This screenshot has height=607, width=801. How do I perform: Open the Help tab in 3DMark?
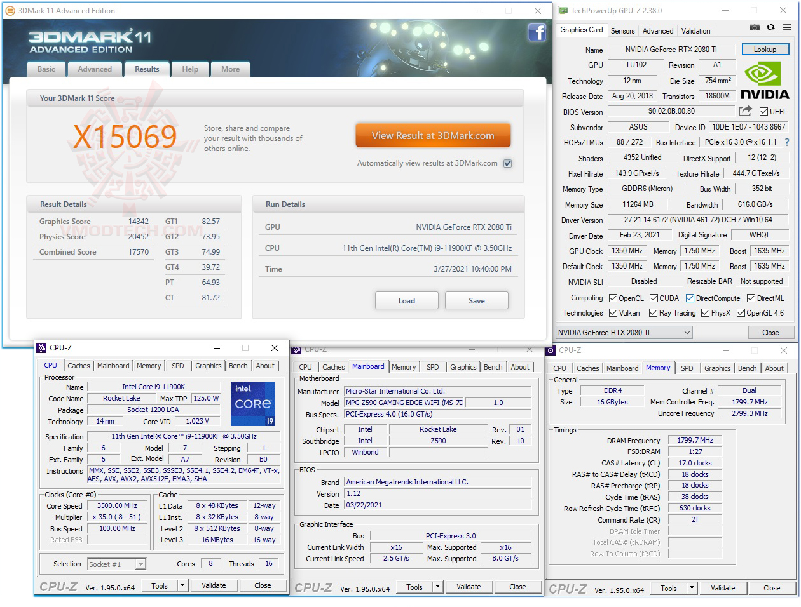coord(190,69)
